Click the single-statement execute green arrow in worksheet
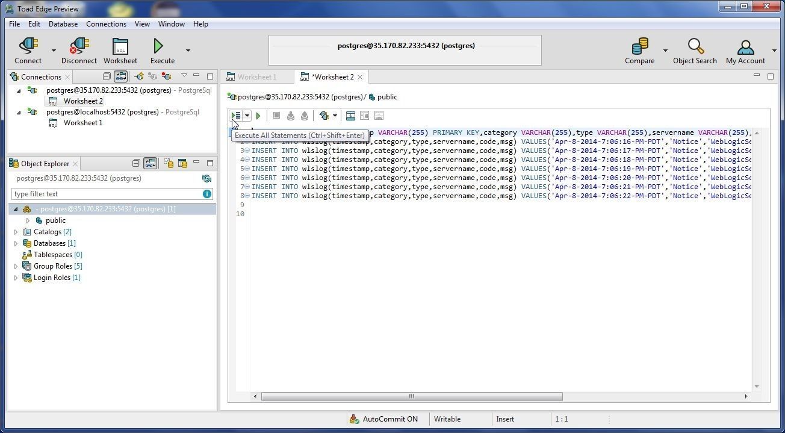Viewport: 785px width, 433px height. 258,116
